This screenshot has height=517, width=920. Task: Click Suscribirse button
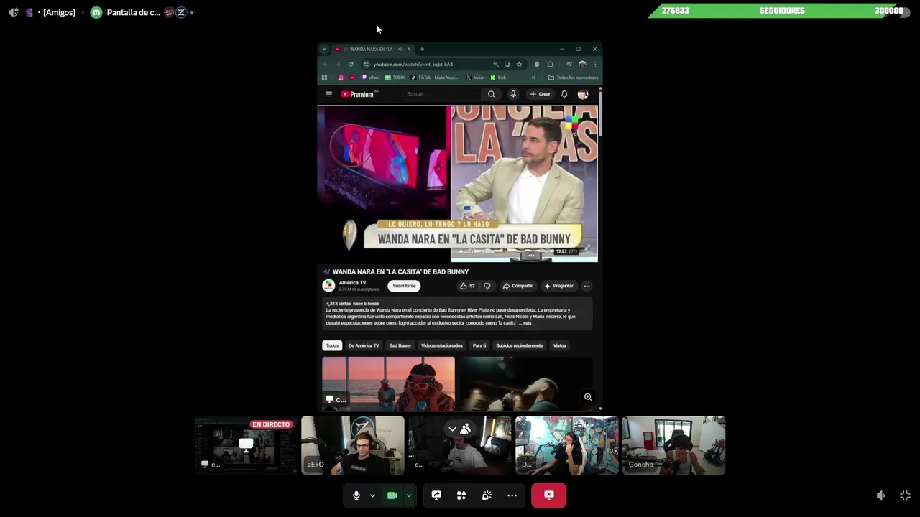pyautogui.click(x=404, y=286)
